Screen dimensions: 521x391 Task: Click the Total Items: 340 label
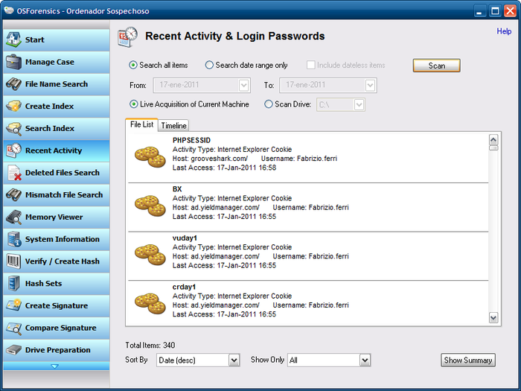point(150,345)
